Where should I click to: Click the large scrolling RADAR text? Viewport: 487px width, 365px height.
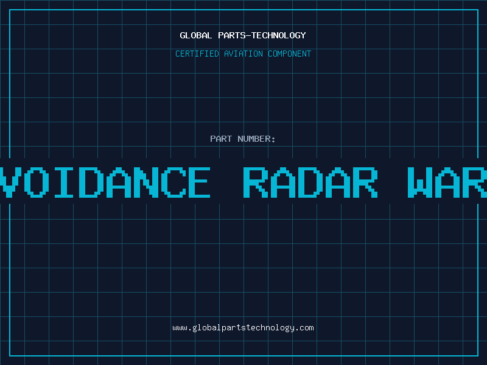(x=310, y=182)
